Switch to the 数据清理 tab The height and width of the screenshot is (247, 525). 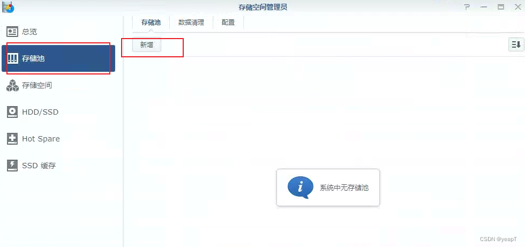tap(191, 23)
